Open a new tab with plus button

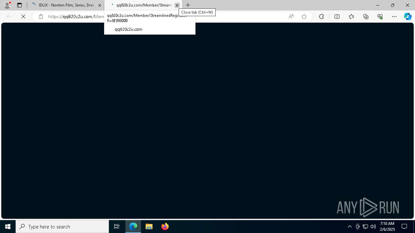point(188,5)
